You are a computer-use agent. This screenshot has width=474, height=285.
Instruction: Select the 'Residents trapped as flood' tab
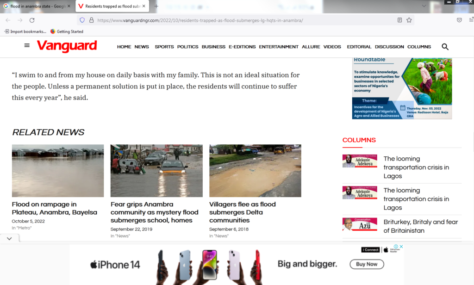point(112,6)
